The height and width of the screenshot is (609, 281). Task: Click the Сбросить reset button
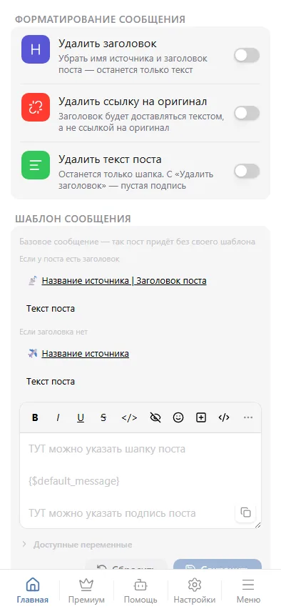(x=126, y=565)
